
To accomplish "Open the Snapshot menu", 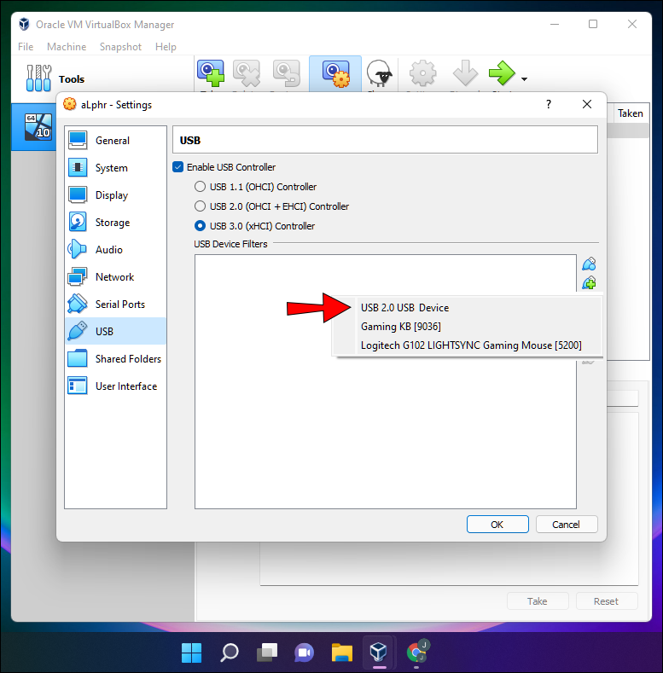I will click(120, 47).
